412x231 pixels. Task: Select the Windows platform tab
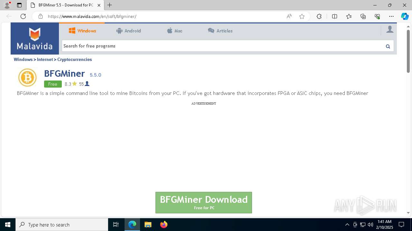(x=82, y=31)
